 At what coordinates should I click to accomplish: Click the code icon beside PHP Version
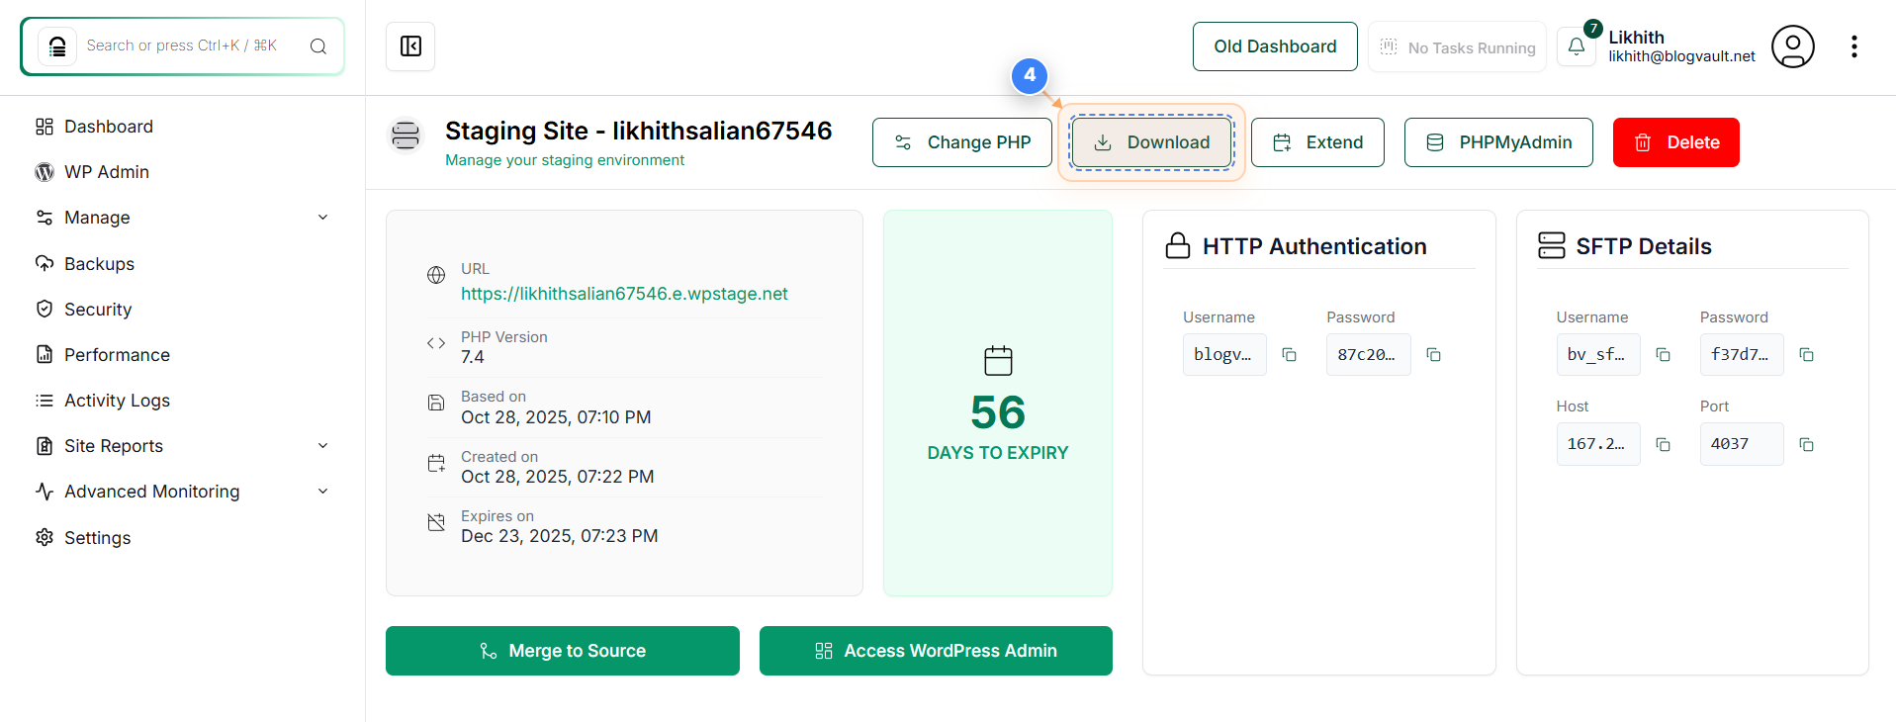pyautogui.click(x=436, y=343)
